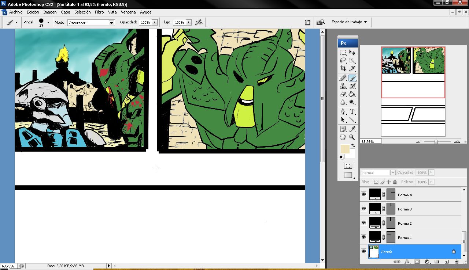Select the Lasso tool
The height and width of the screenshot is (270, 469).
coord(343,60)
